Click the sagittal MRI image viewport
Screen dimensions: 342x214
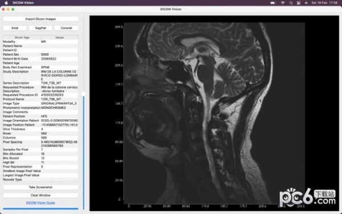214,113
